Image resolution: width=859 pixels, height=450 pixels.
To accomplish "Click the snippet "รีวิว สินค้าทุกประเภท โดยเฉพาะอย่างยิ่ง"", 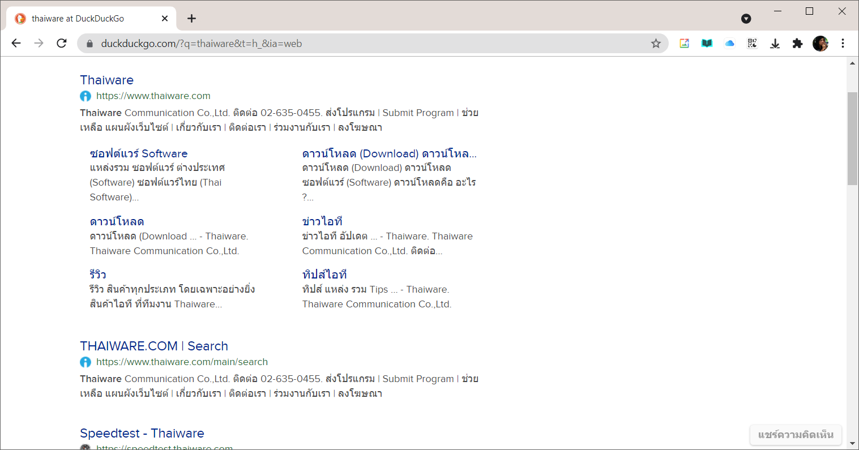I will [x=172, y=289].
